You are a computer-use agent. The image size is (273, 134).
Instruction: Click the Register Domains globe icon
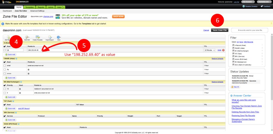pos(244,7)
